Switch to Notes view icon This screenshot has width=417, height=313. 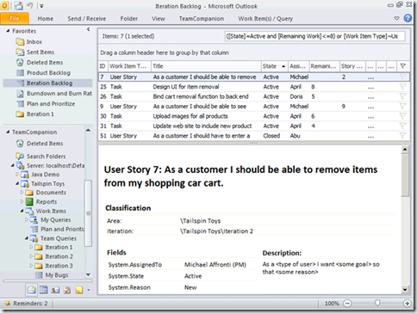79,290
